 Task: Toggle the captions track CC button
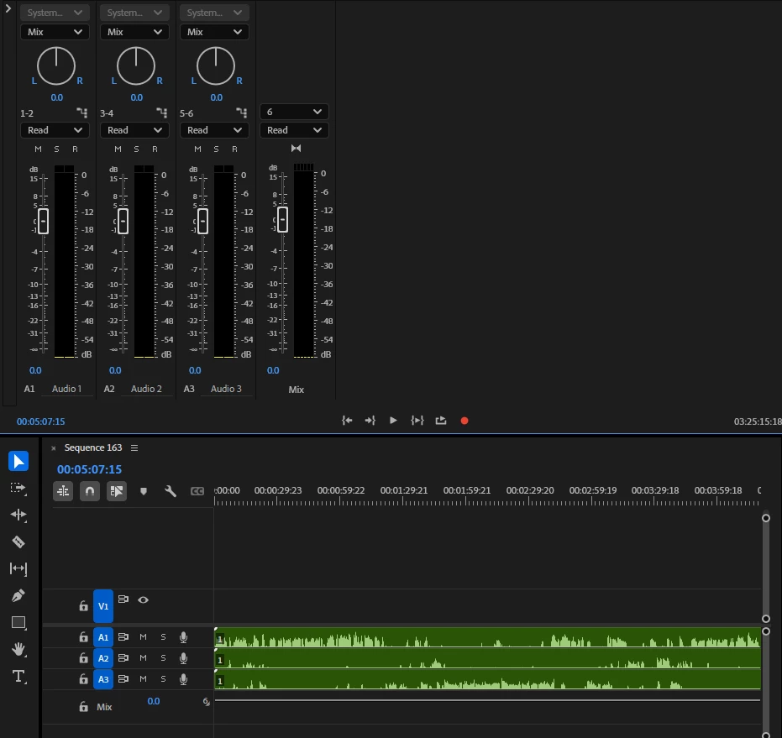click(197, 491)
